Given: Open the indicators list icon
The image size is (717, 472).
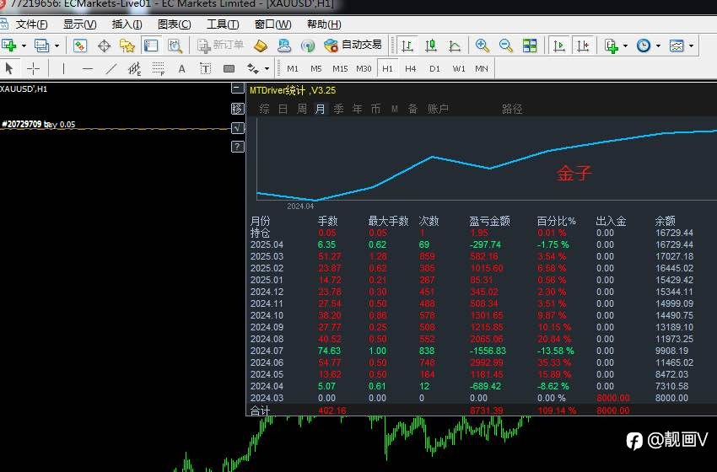Looking at the screenshot, I should tap(612, 46).
